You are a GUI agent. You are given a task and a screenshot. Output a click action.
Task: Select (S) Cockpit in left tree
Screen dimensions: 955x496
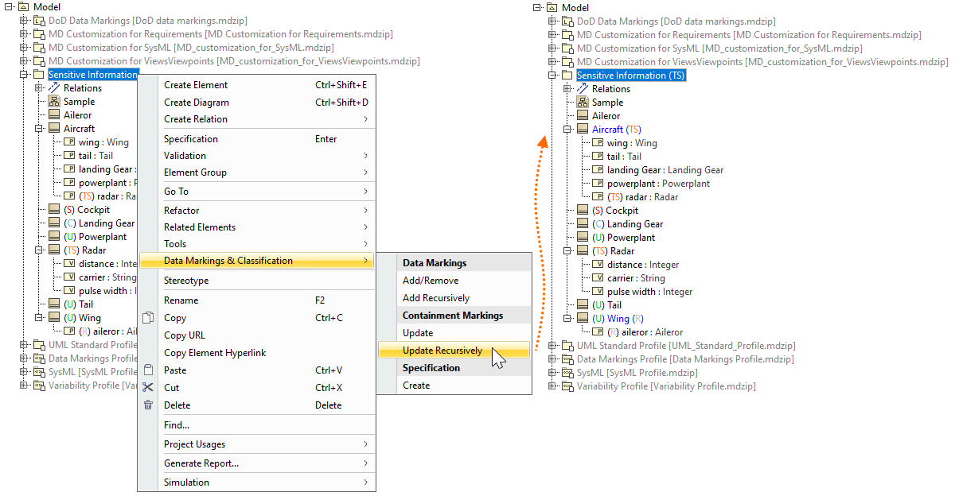click(x=87, y=210)
